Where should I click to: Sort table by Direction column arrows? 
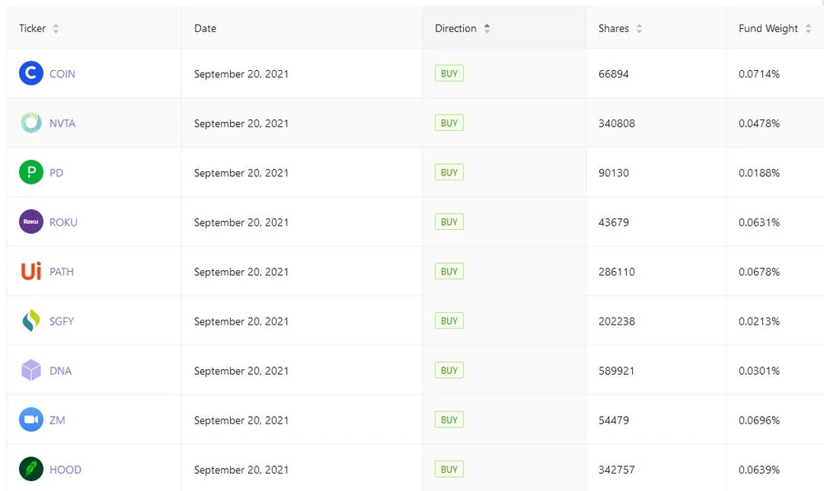[x=487, y=29]
